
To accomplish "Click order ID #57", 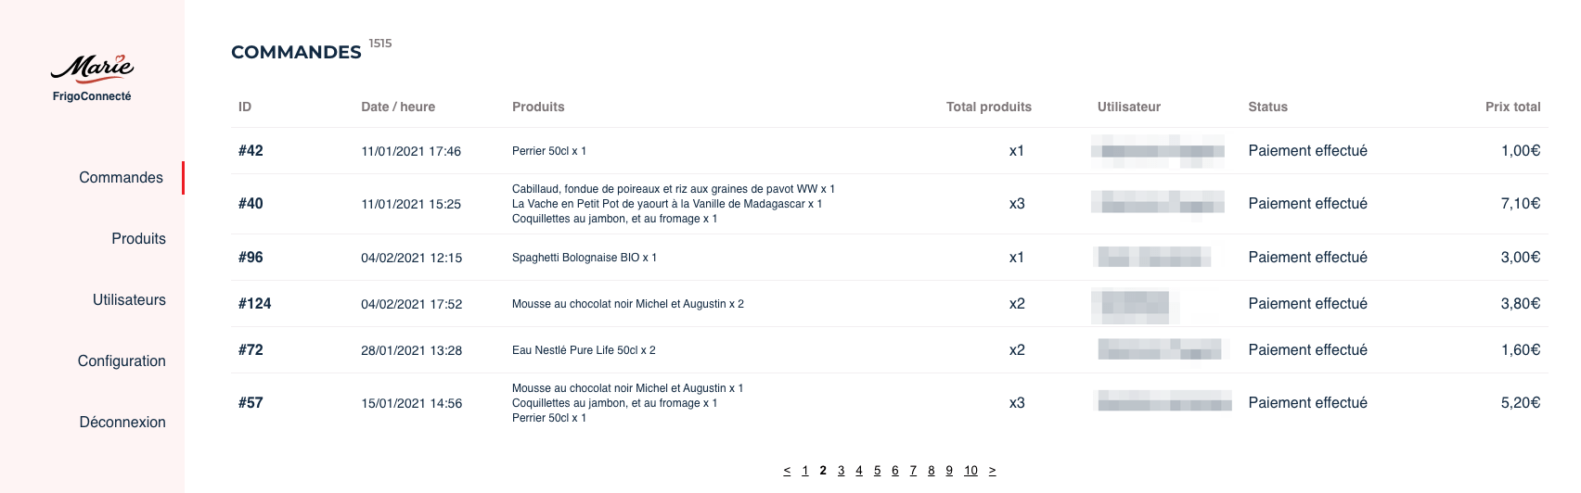I will coord(251,403).
